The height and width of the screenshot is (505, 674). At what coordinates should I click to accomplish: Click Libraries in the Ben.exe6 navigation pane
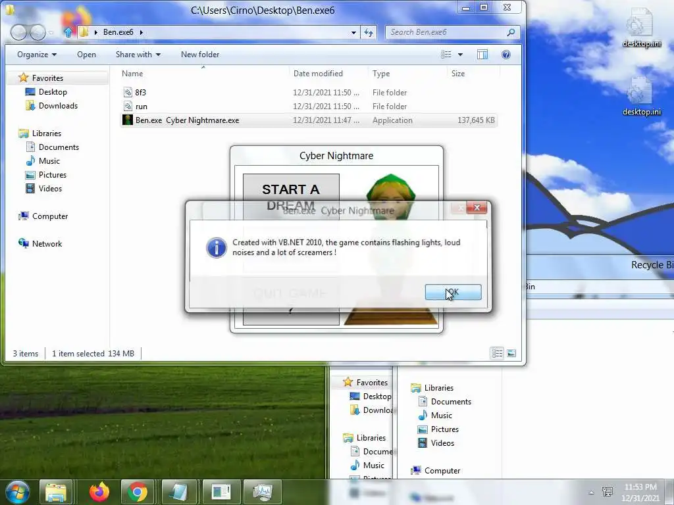(47, 133)
